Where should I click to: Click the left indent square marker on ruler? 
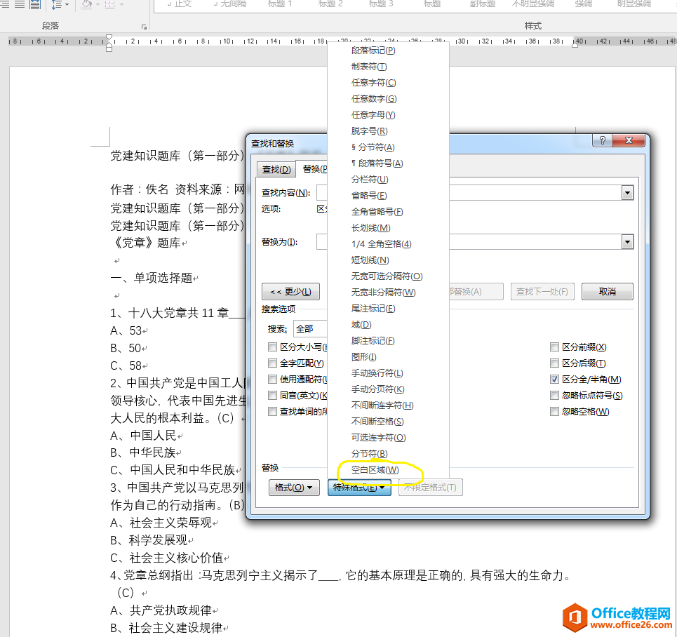tap(109, 49)
